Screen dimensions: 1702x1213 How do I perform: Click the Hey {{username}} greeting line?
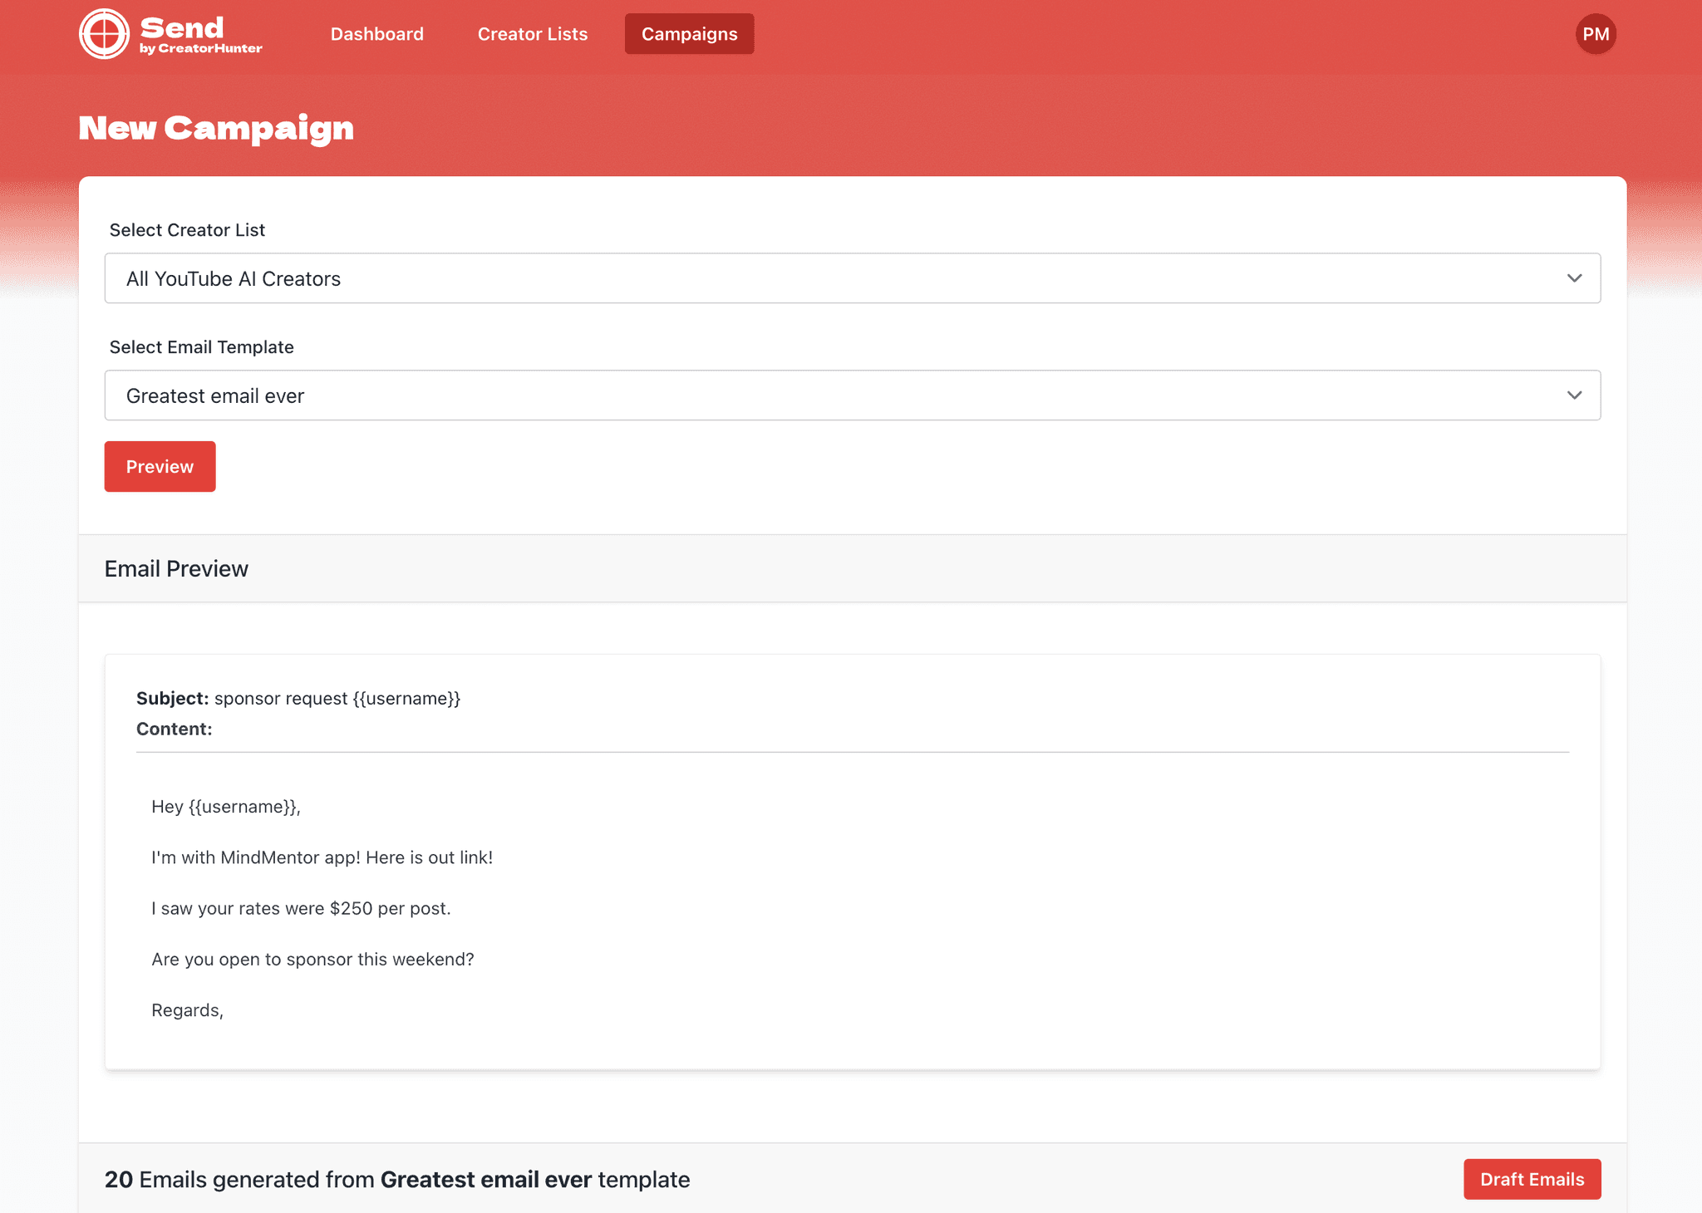coord(226,807)
